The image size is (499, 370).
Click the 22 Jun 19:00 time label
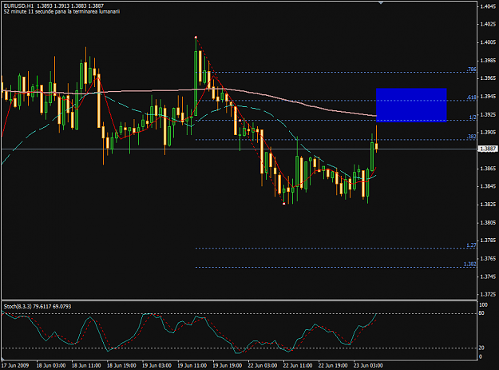333,365
